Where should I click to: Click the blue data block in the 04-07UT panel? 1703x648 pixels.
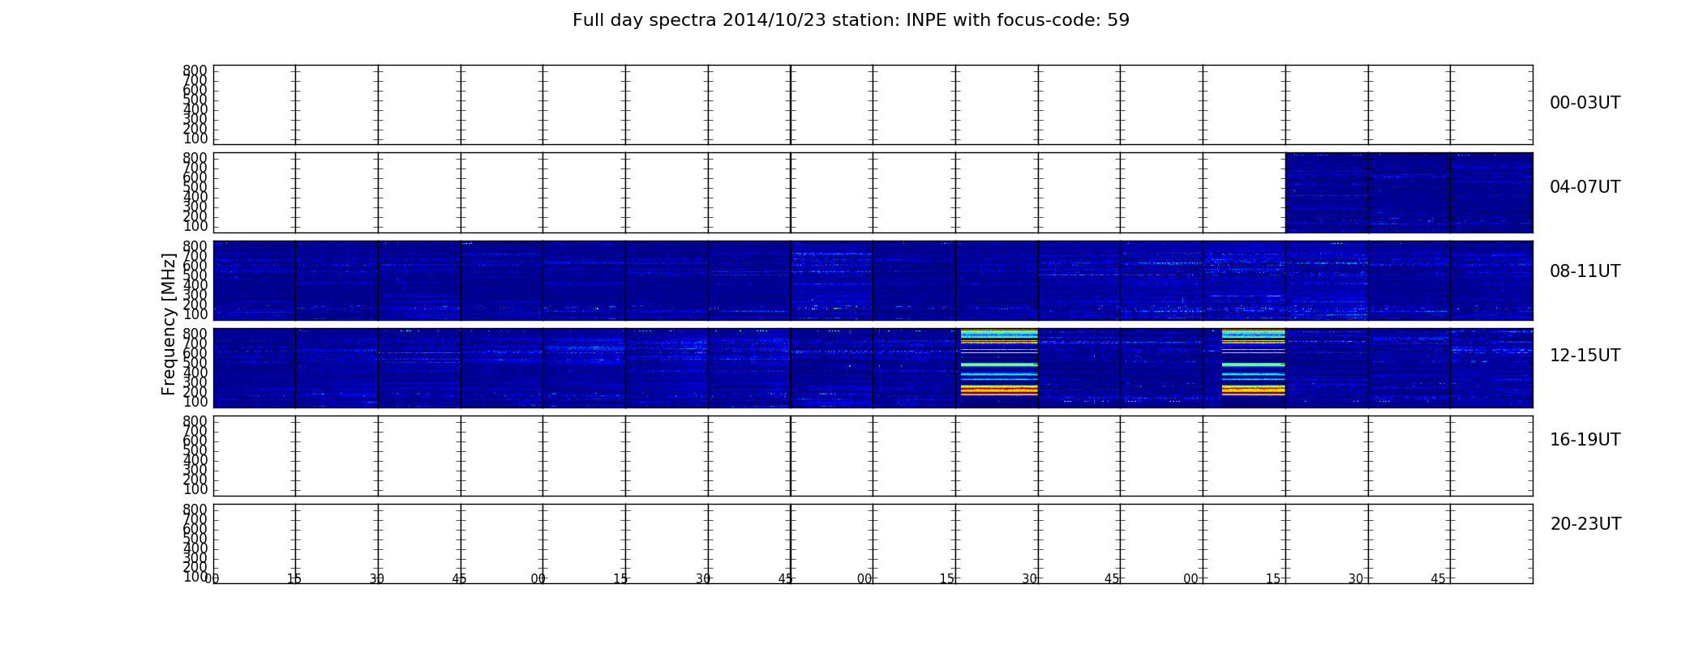[x=1409, y=193]
